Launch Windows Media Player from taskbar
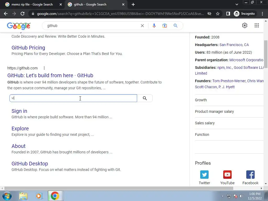The height and width of the screenshot is (201, 268). [x=39, y=196]
